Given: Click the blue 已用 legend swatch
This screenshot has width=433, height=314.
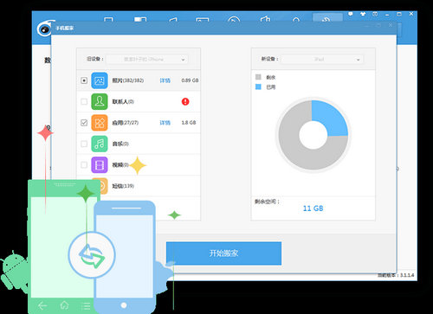Looking at the screenshot, I should pyautogui.click(x=258, y=87).
